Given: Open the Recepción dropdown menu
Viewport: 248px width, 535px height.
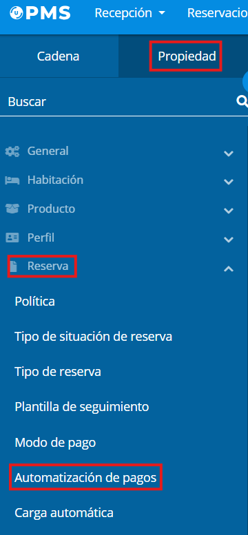Looking at the screenshot, I should pos(130,13).
